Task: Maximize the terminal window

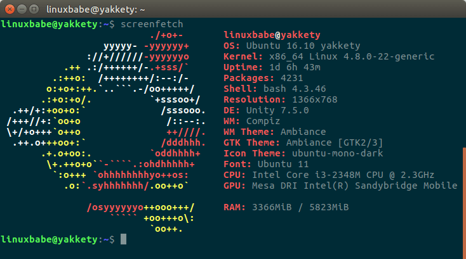Action: coord(34,9)
